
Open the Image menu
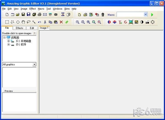24,9
